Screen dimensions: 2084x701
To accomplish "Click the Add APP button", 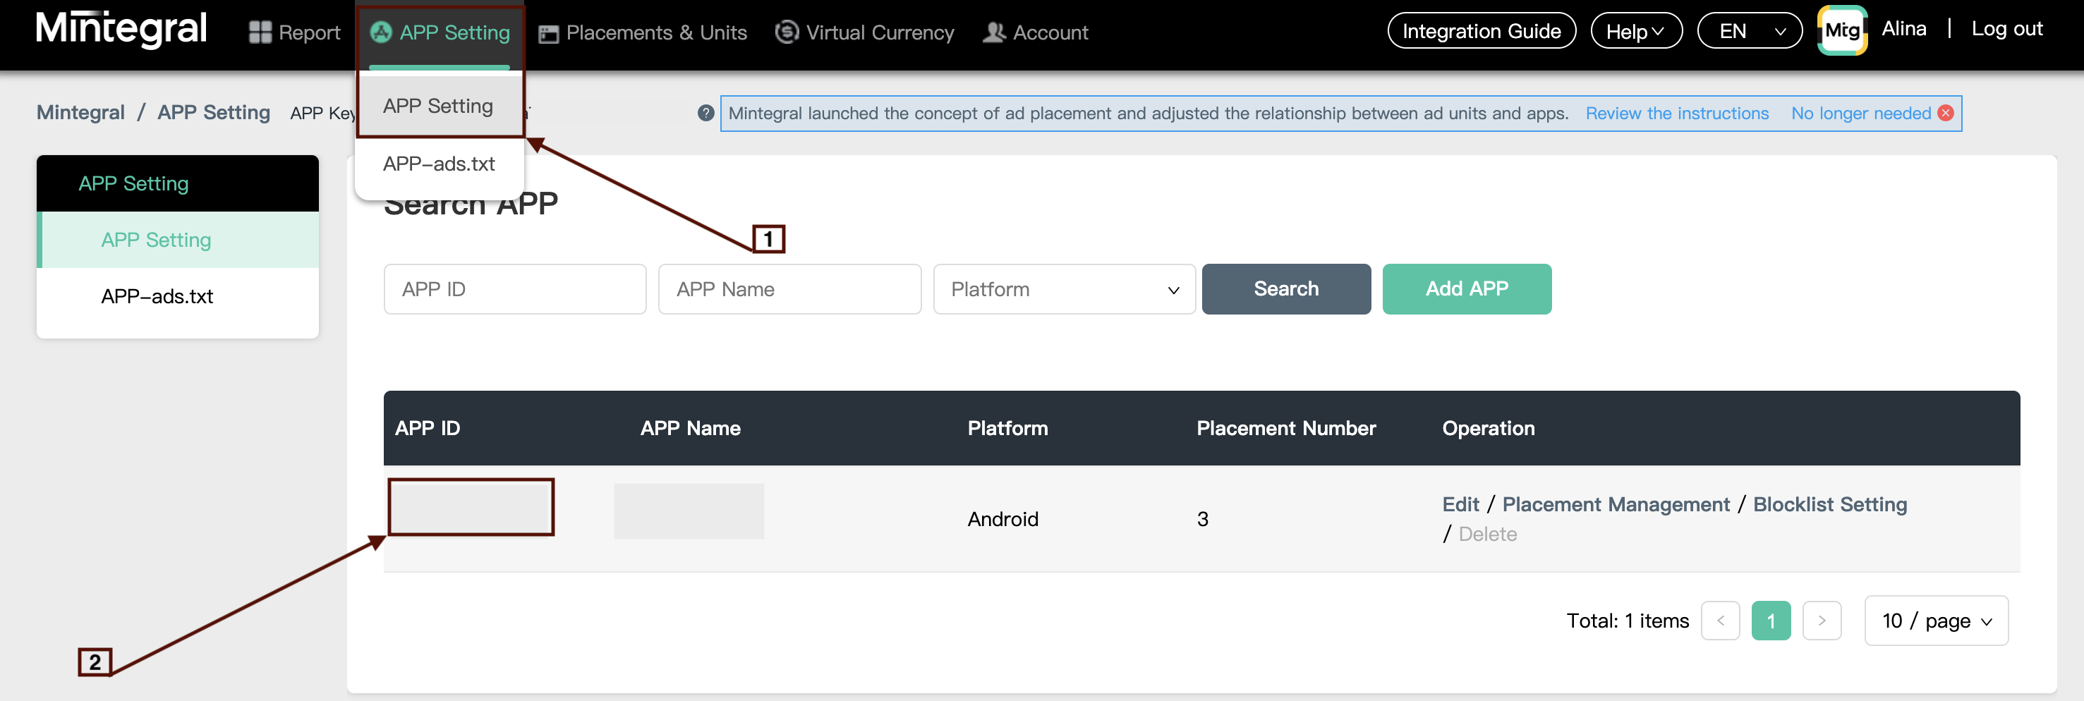I will tap(1466, 289).
